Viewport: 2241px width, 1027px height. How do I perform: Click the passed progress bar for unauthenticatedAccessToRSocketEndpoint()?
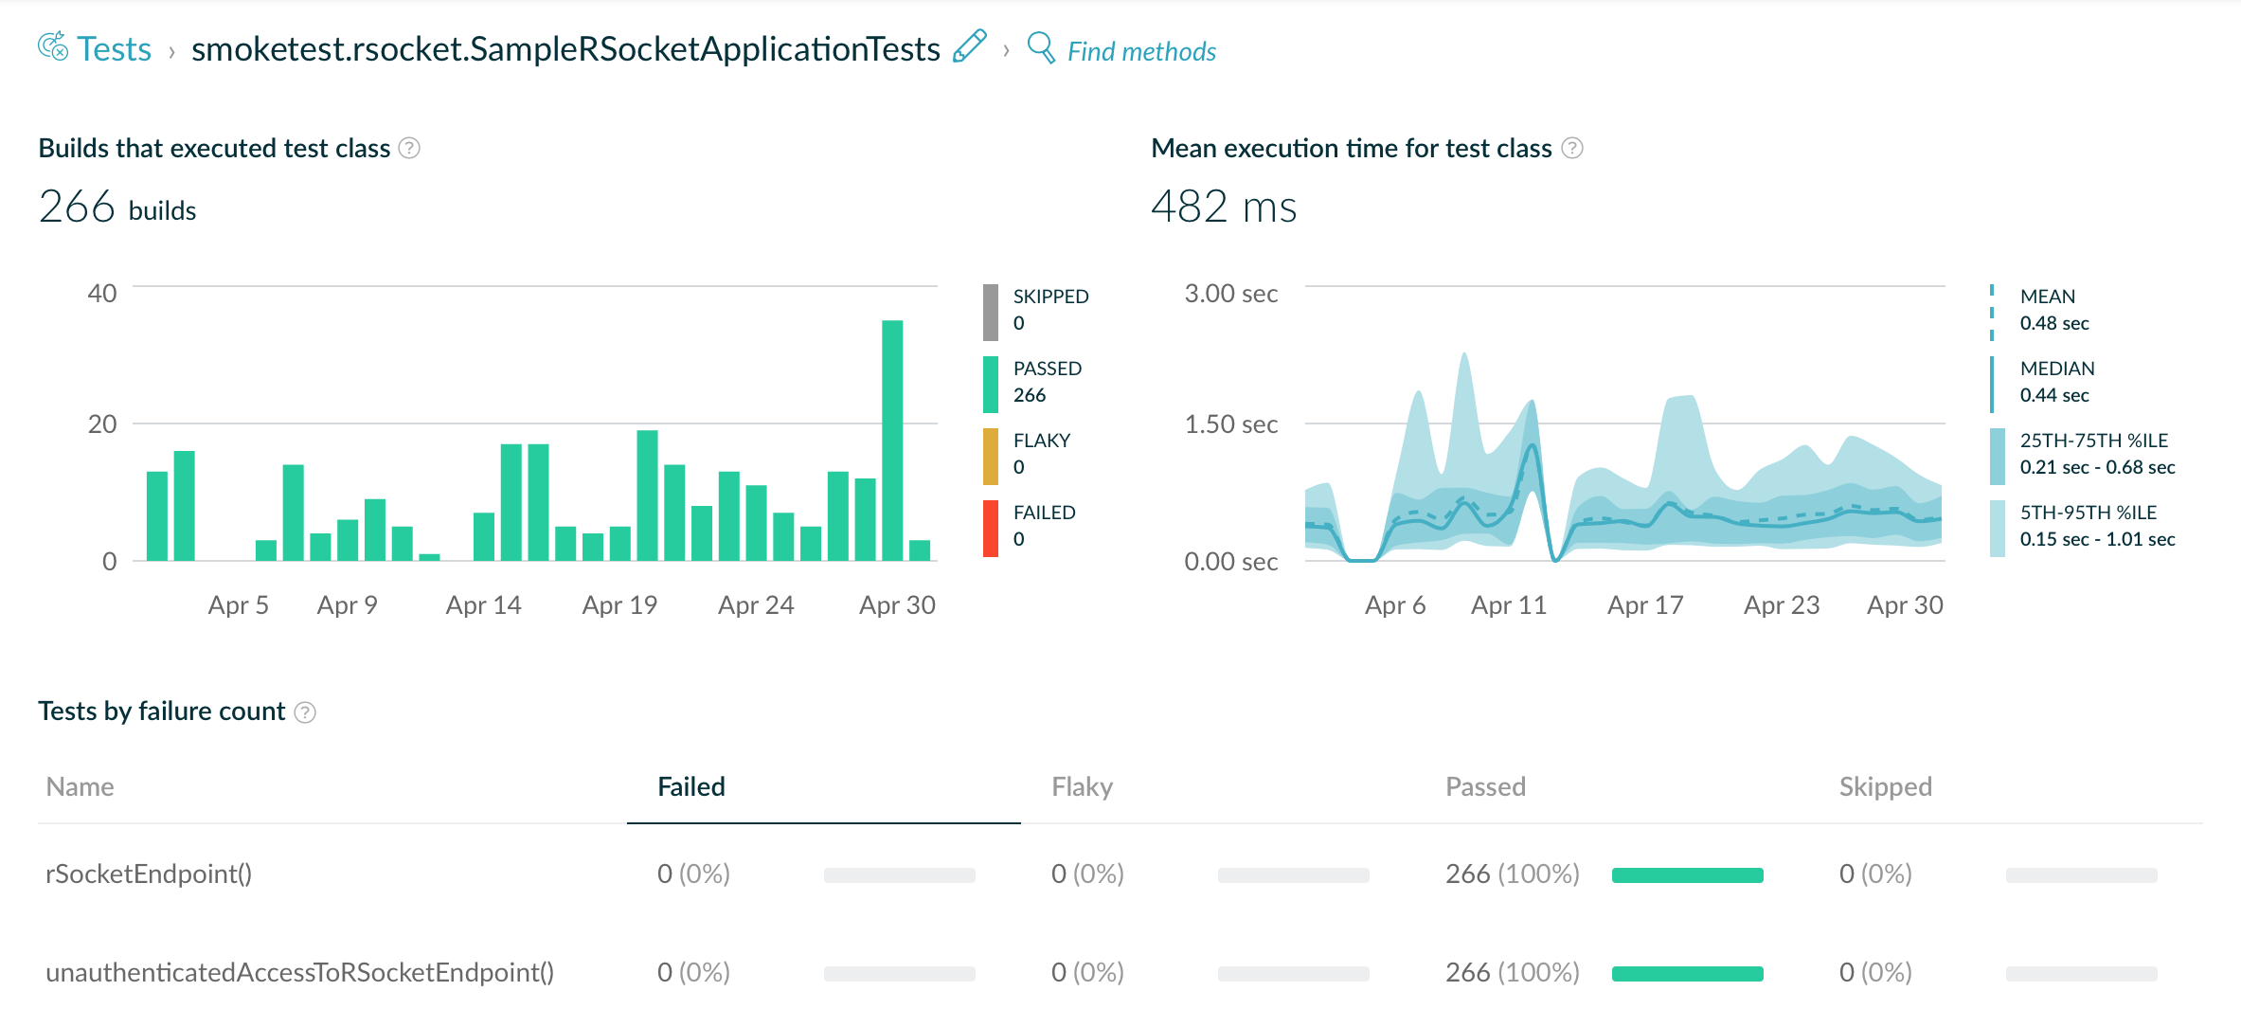pos(1688,974)
